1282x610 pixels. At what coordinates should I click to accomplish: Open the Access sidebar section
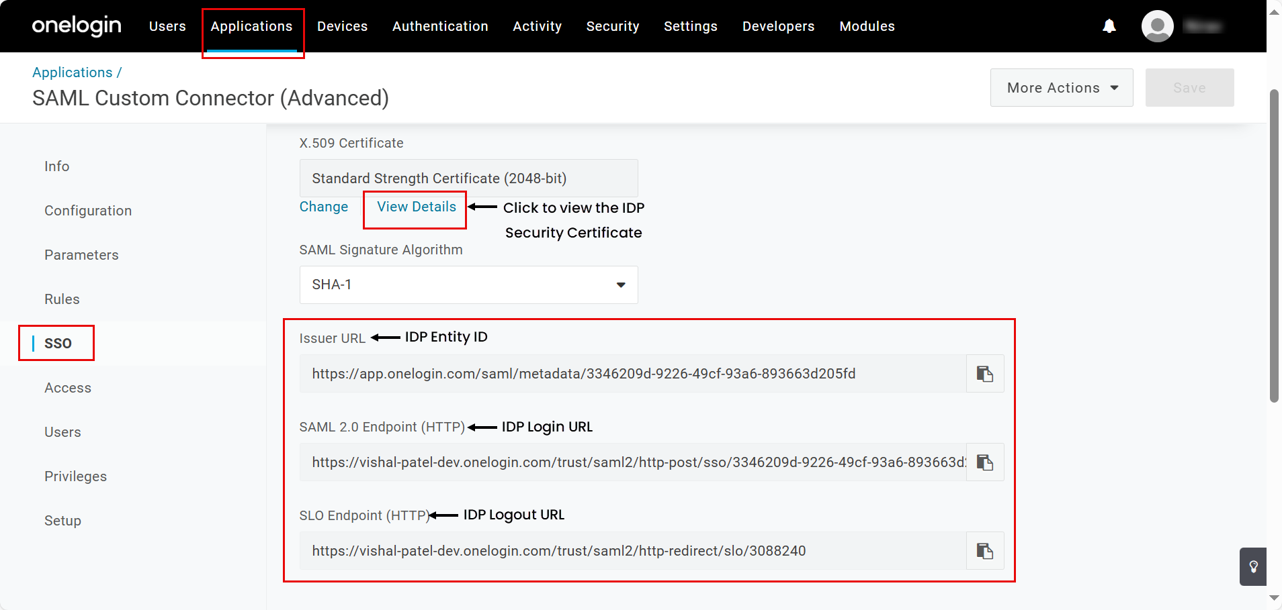point(68,387)
